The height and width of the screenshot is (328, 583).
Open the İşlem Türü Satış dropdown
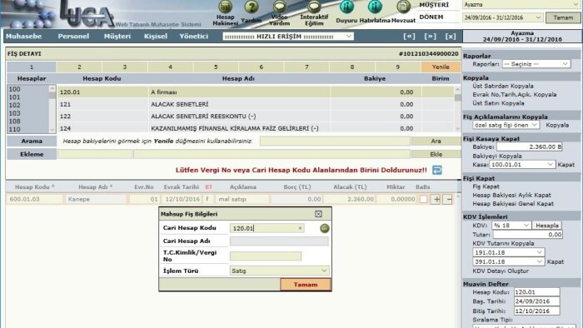[x=279, y=271]
